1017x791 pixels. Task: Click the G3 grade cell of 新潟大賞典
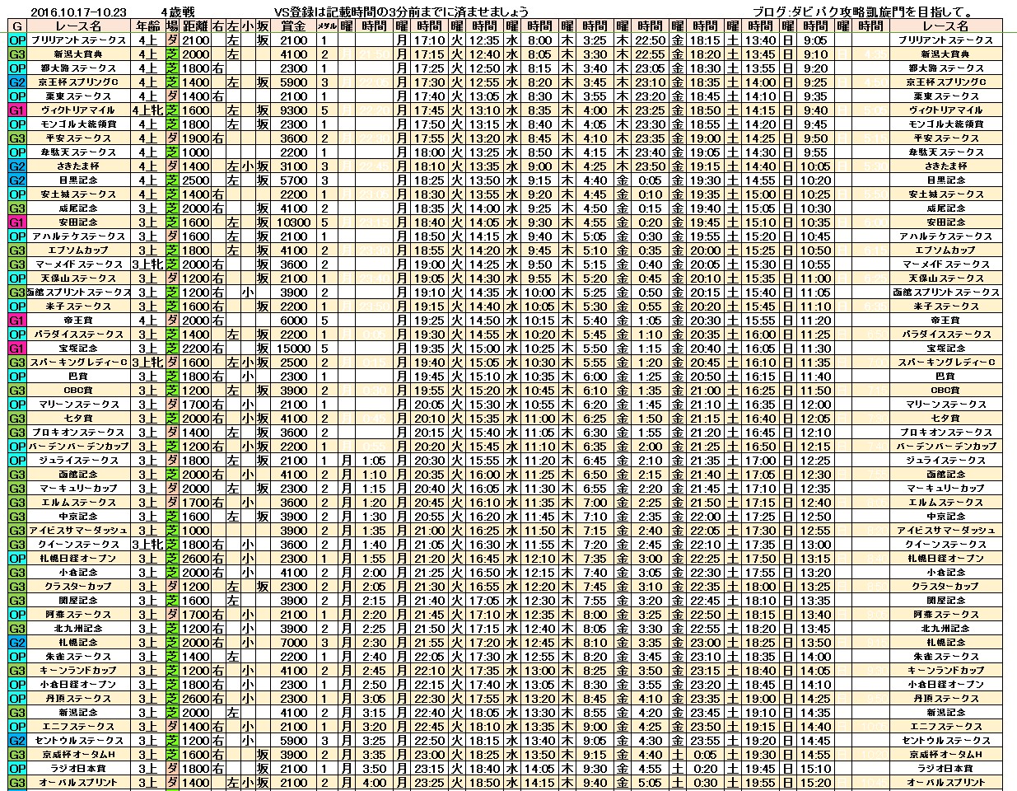coord(17,54)
